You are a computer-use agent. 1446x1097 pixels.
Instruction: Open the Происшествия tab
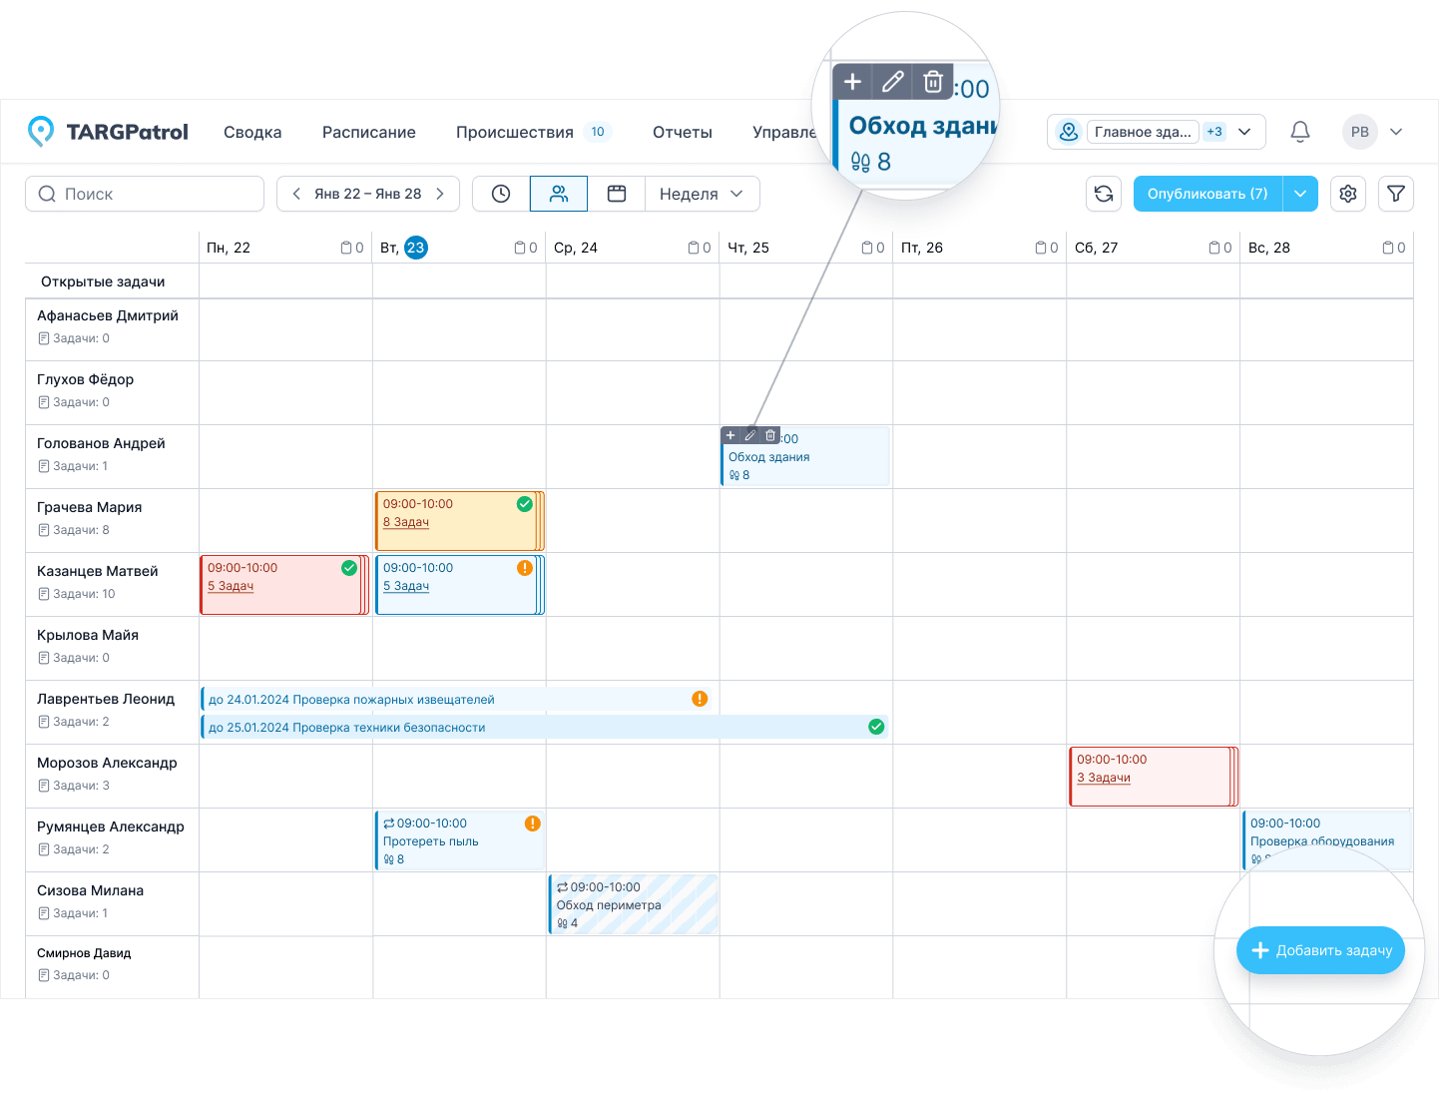click(515, 132)
